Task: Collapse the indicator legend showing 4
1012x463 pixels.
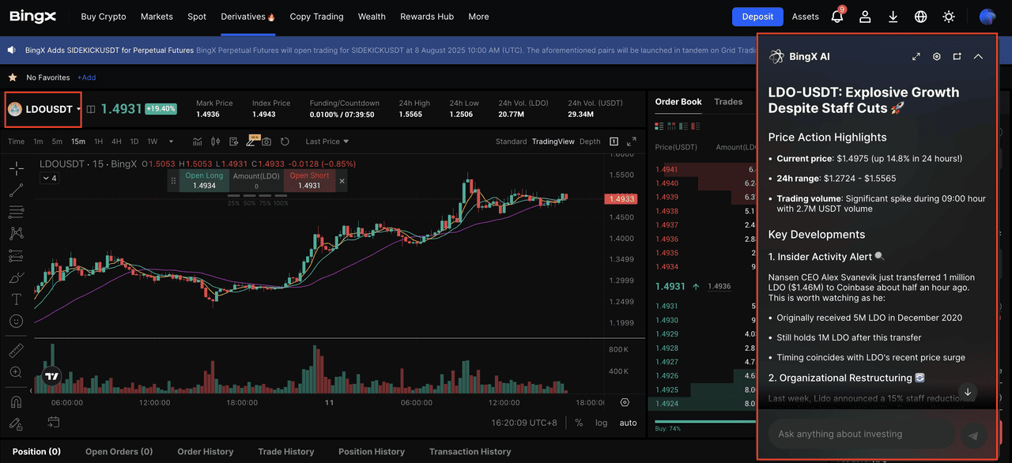Action: click(49, 179)
